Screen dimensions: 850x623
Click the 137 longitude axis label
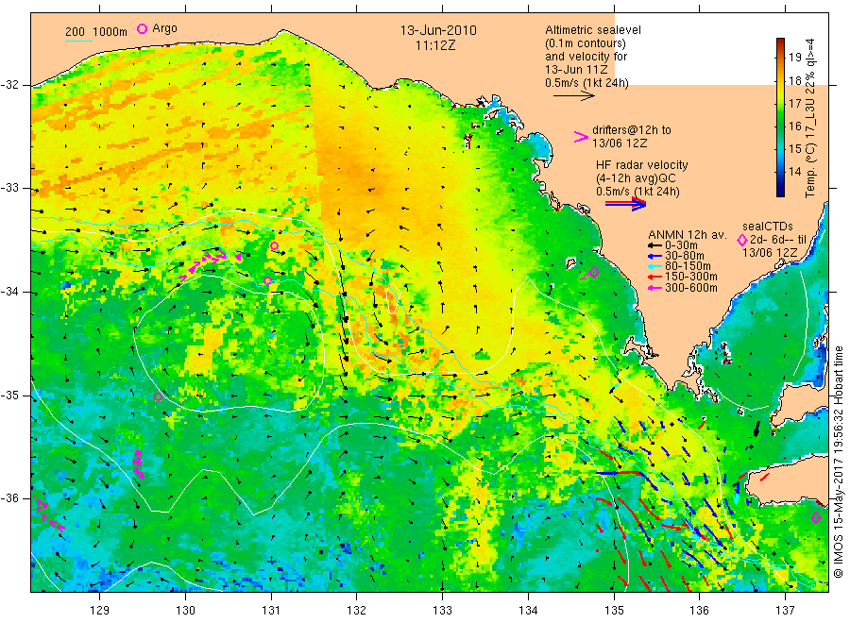[785, 611]
